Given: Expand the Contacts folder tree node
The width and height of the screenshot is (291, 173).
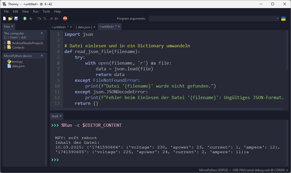Looking at the screenshot, I should coord(5,47).
